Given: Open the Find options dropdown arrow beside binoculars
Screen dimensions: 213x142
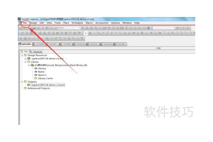Looking at the screenshot, I should pos(180,28).
